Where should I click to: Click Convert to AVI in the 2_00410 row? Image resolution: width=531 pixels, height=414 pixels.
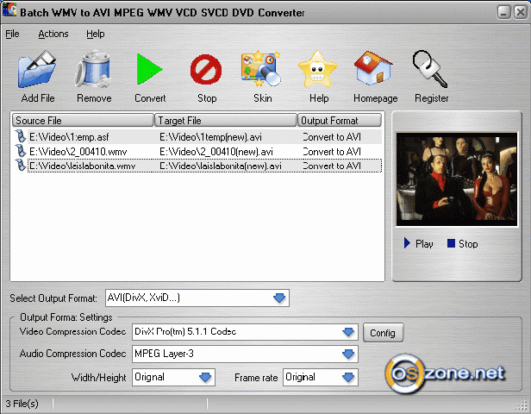coord(332,152)
